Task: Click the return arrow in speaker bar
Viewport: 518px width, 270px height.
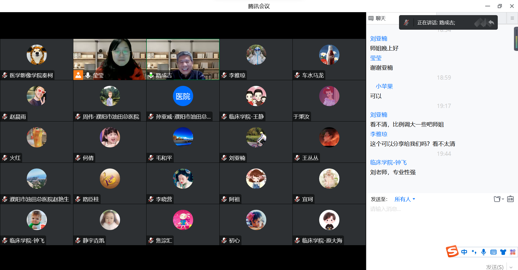Action: click(491, 23)
